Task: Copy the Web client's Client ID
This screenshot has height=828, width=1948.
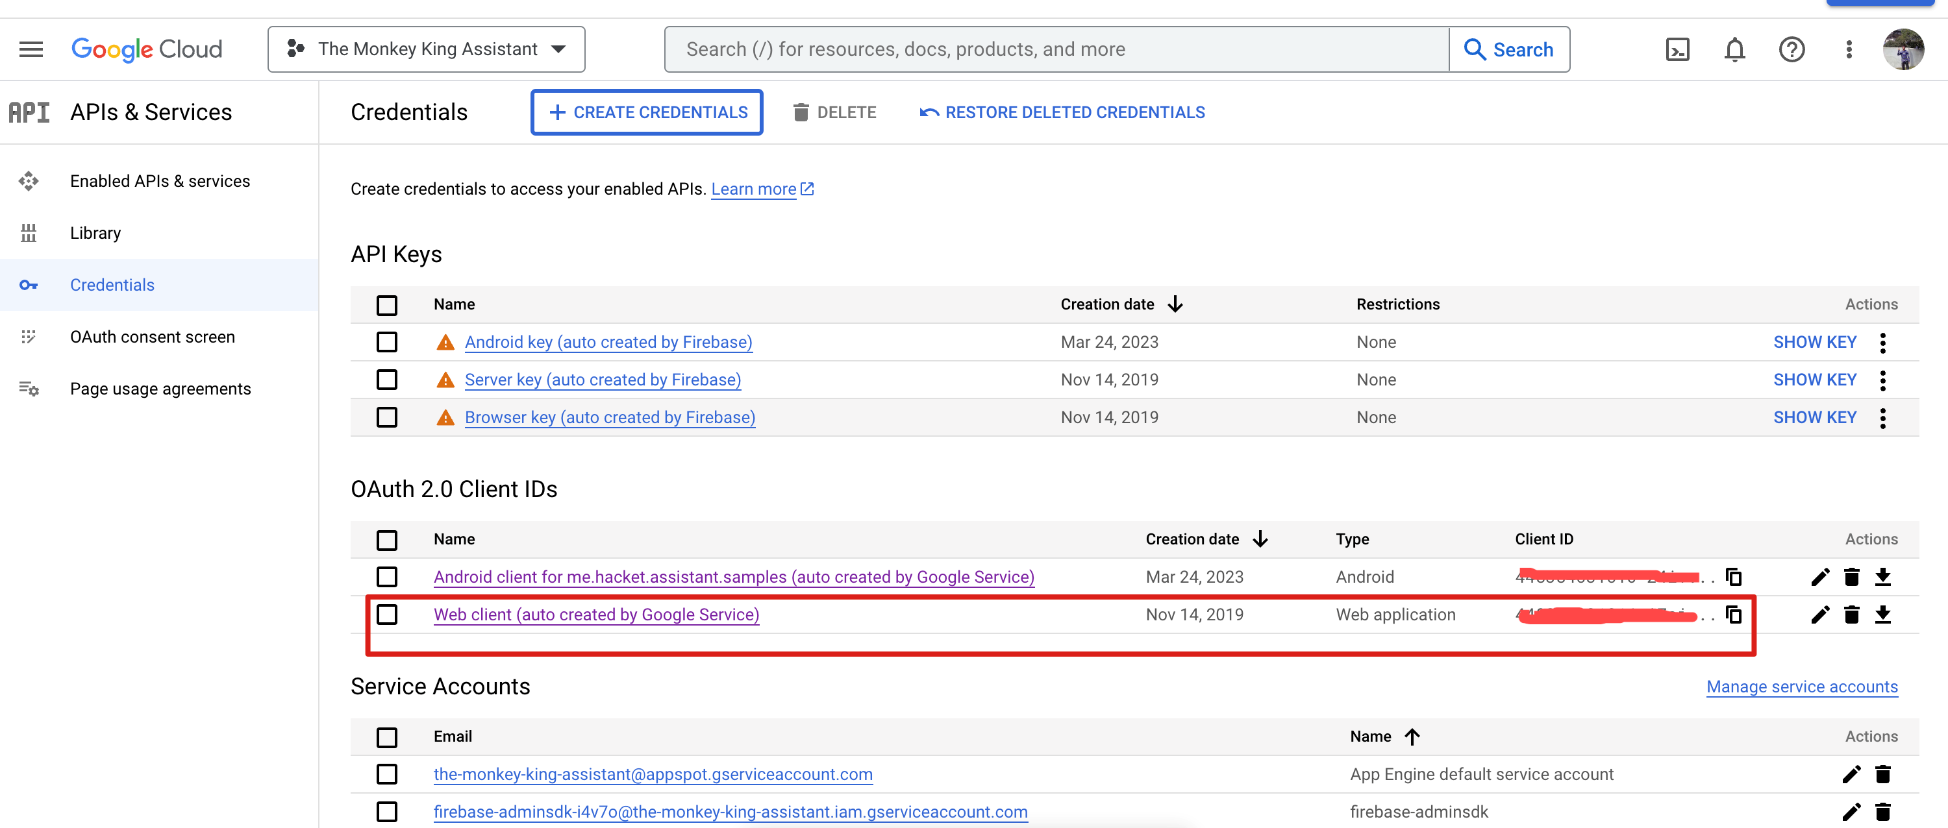Action: click(1733, 615)
